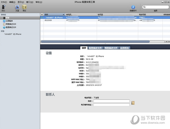Click the 序列号 column header
Screen dimensions: 170x129
(81, 14)
